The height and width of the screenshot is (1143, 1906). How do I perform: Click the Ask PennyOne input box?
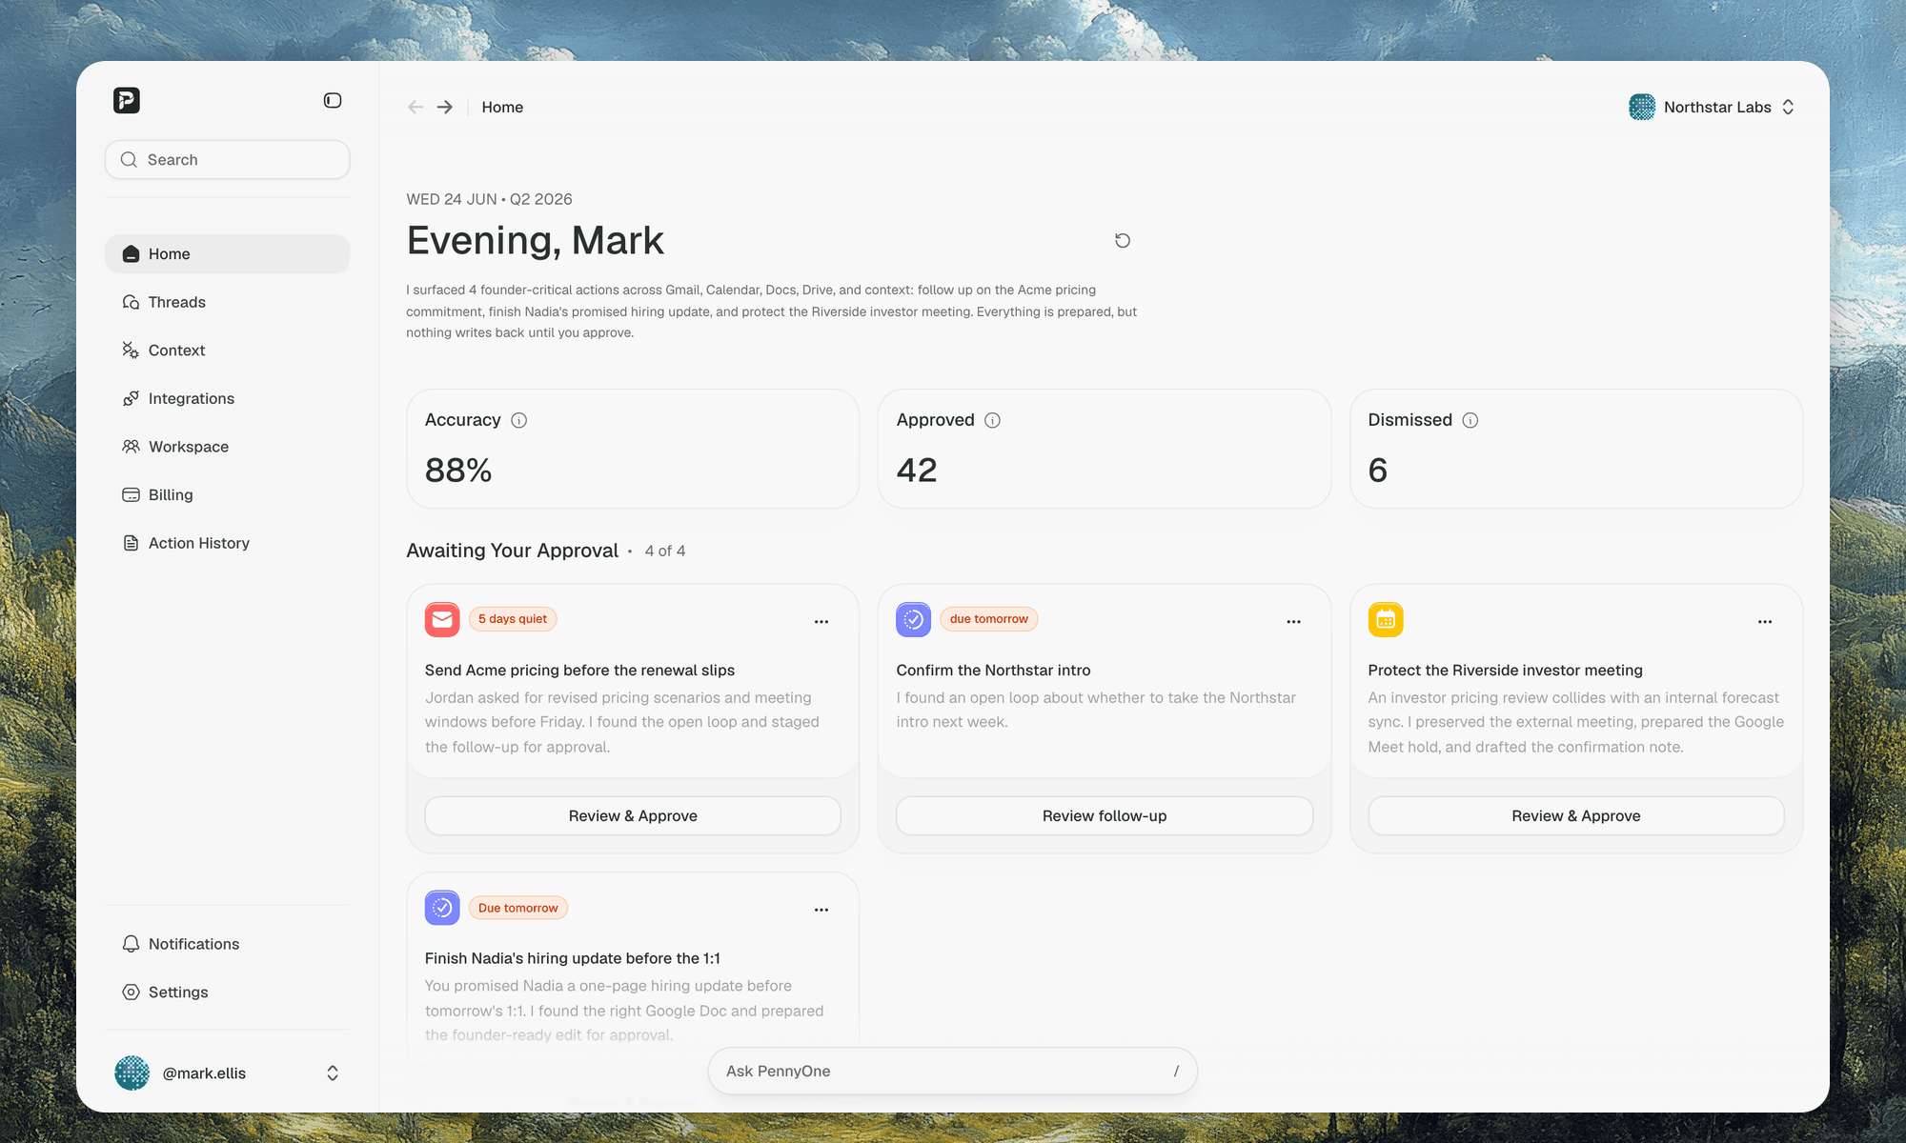[x=952, y=1071]
